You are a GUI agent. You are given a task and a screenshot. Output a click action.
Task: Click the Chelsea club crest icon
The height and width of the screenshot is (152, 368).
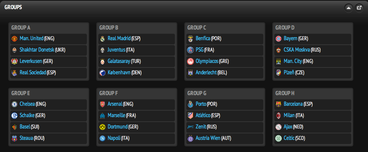(14, 104)
